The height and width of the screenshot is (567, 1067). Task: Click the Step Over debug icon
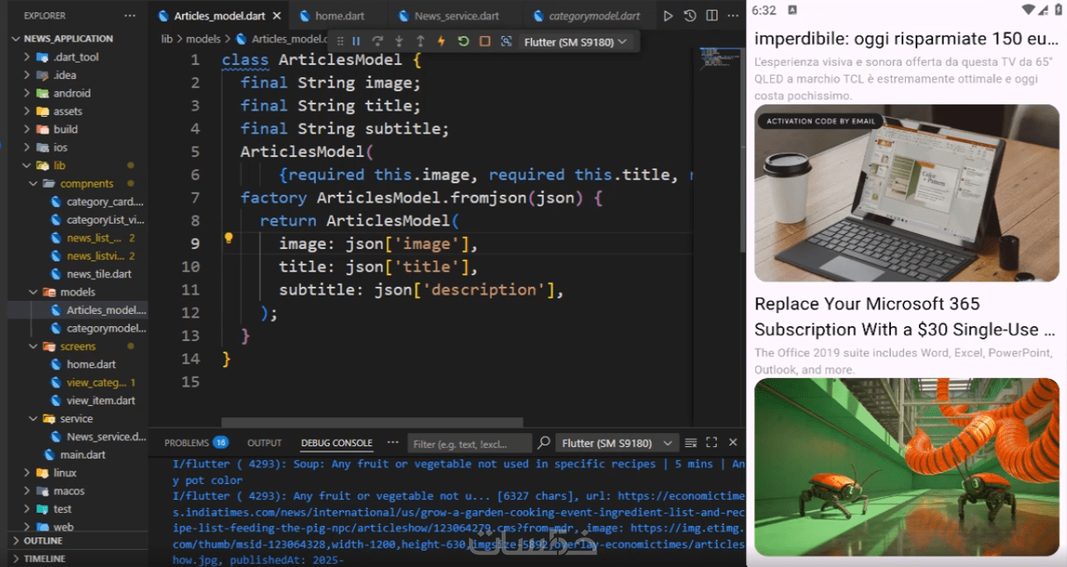click(x=378, y=41)
